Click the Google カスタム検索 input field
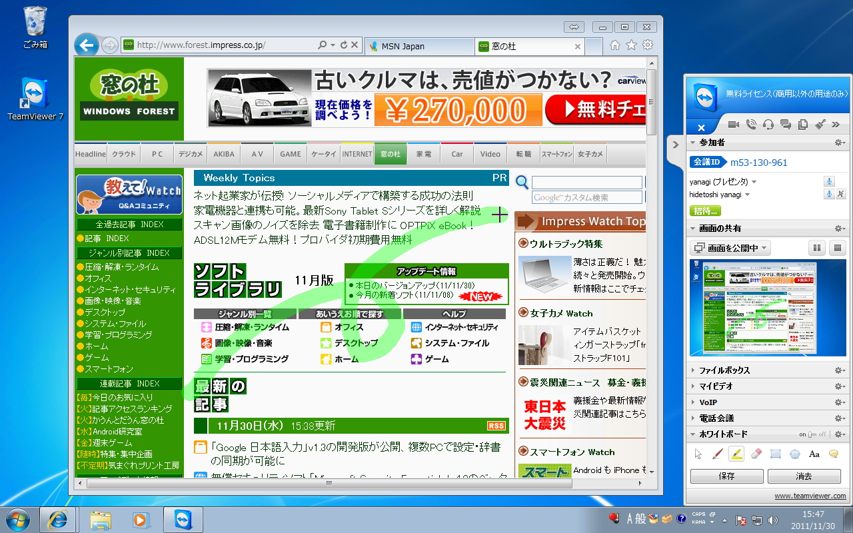This screenshot has height=533, width=853. click(x=587, y=197)
